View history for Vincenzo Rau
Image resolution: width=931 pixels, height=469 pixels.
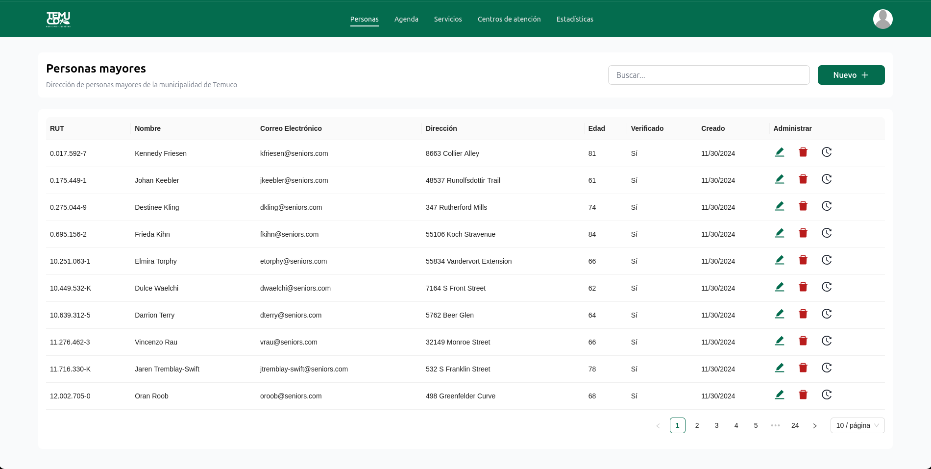tap(827, 341)
